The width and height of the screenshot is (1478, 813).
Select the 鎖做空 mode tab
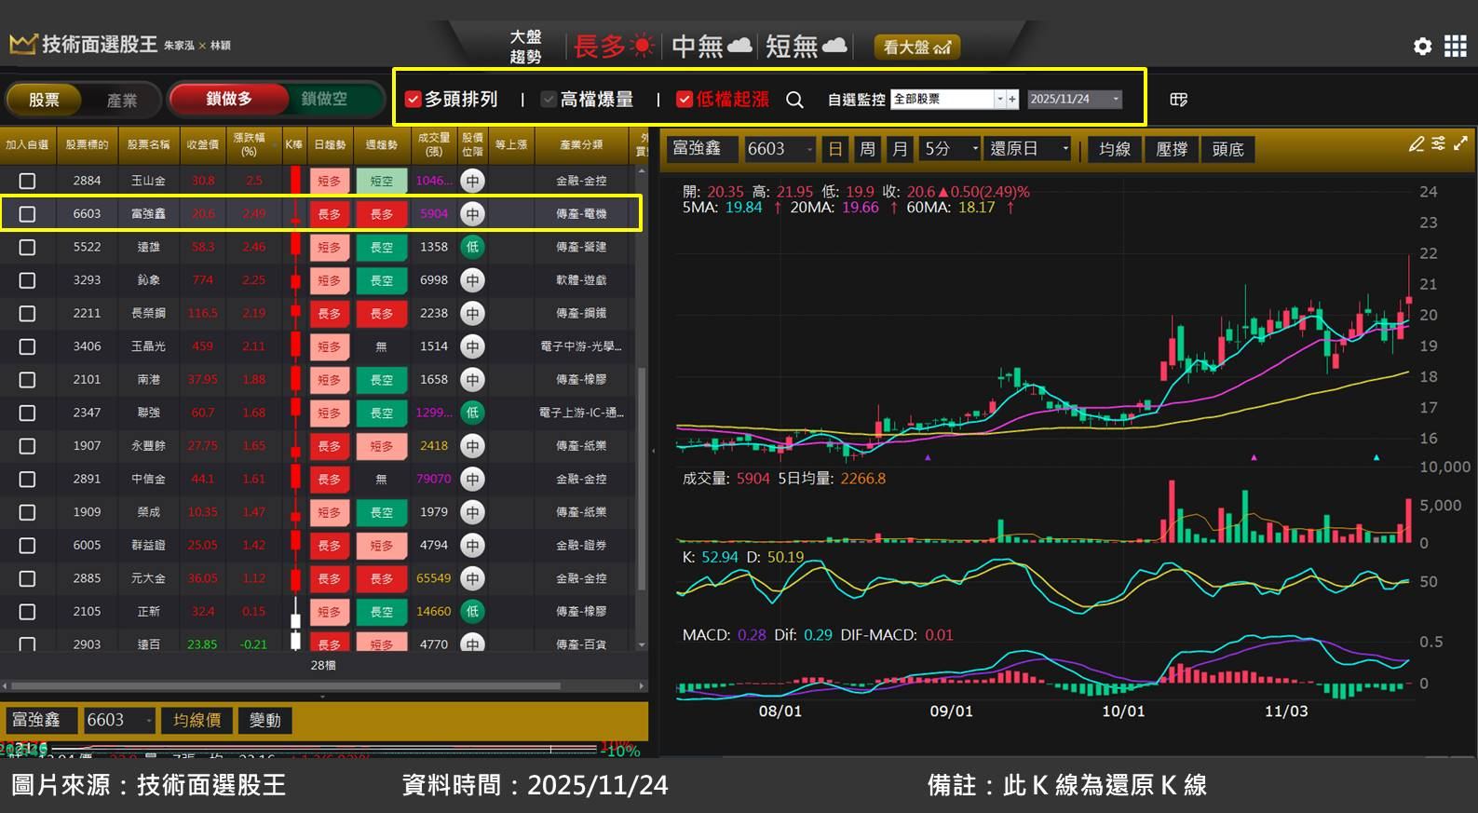tap(324, 99)
